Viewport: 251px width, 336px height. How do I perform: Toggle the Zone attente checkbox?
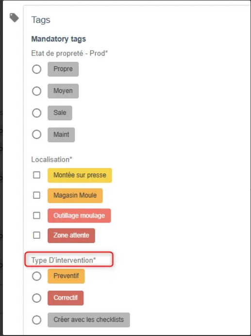click(x=37, y=235)
